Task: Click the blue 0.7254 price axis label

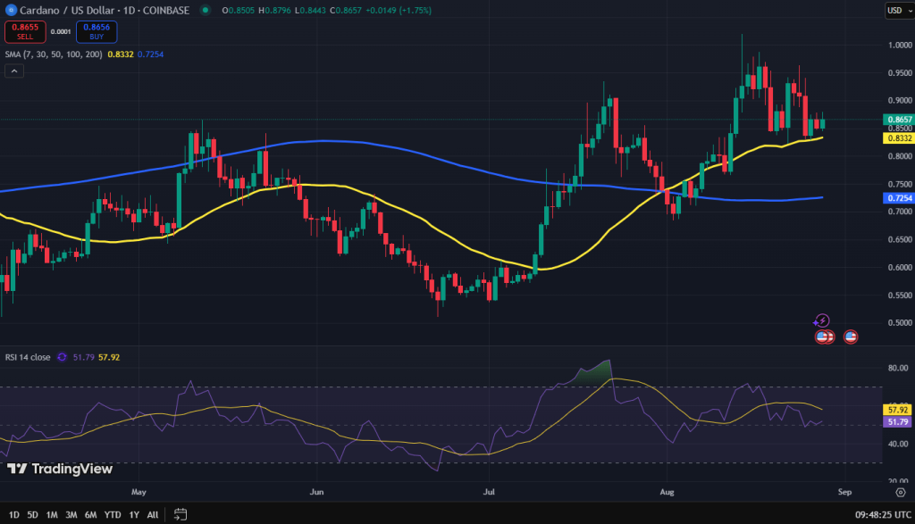Action: 899,198
